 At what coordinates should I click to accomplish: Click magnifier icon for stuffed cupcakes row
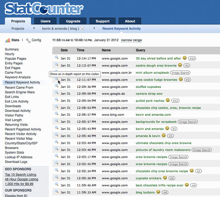pyautogui.click(x=56, y=86)
